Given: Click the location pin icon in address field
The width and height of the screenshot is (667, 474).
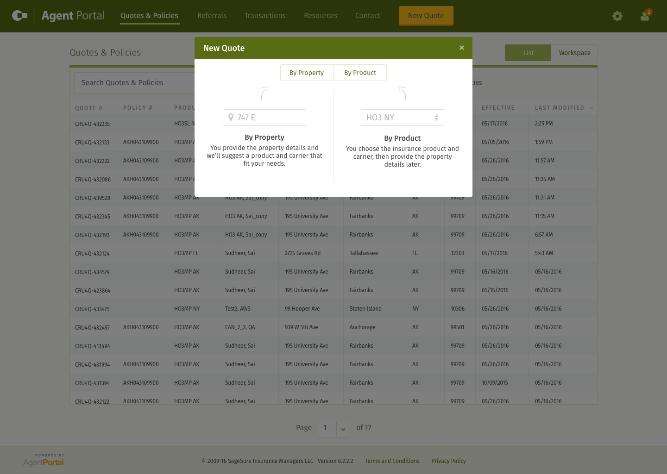Looking at the screenshot, I should point(231,118).
